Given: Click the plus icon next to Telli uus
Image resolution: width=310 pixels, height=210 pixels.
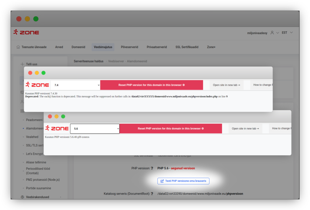Looking at the screenshot, I should click(x=22, y=64).
